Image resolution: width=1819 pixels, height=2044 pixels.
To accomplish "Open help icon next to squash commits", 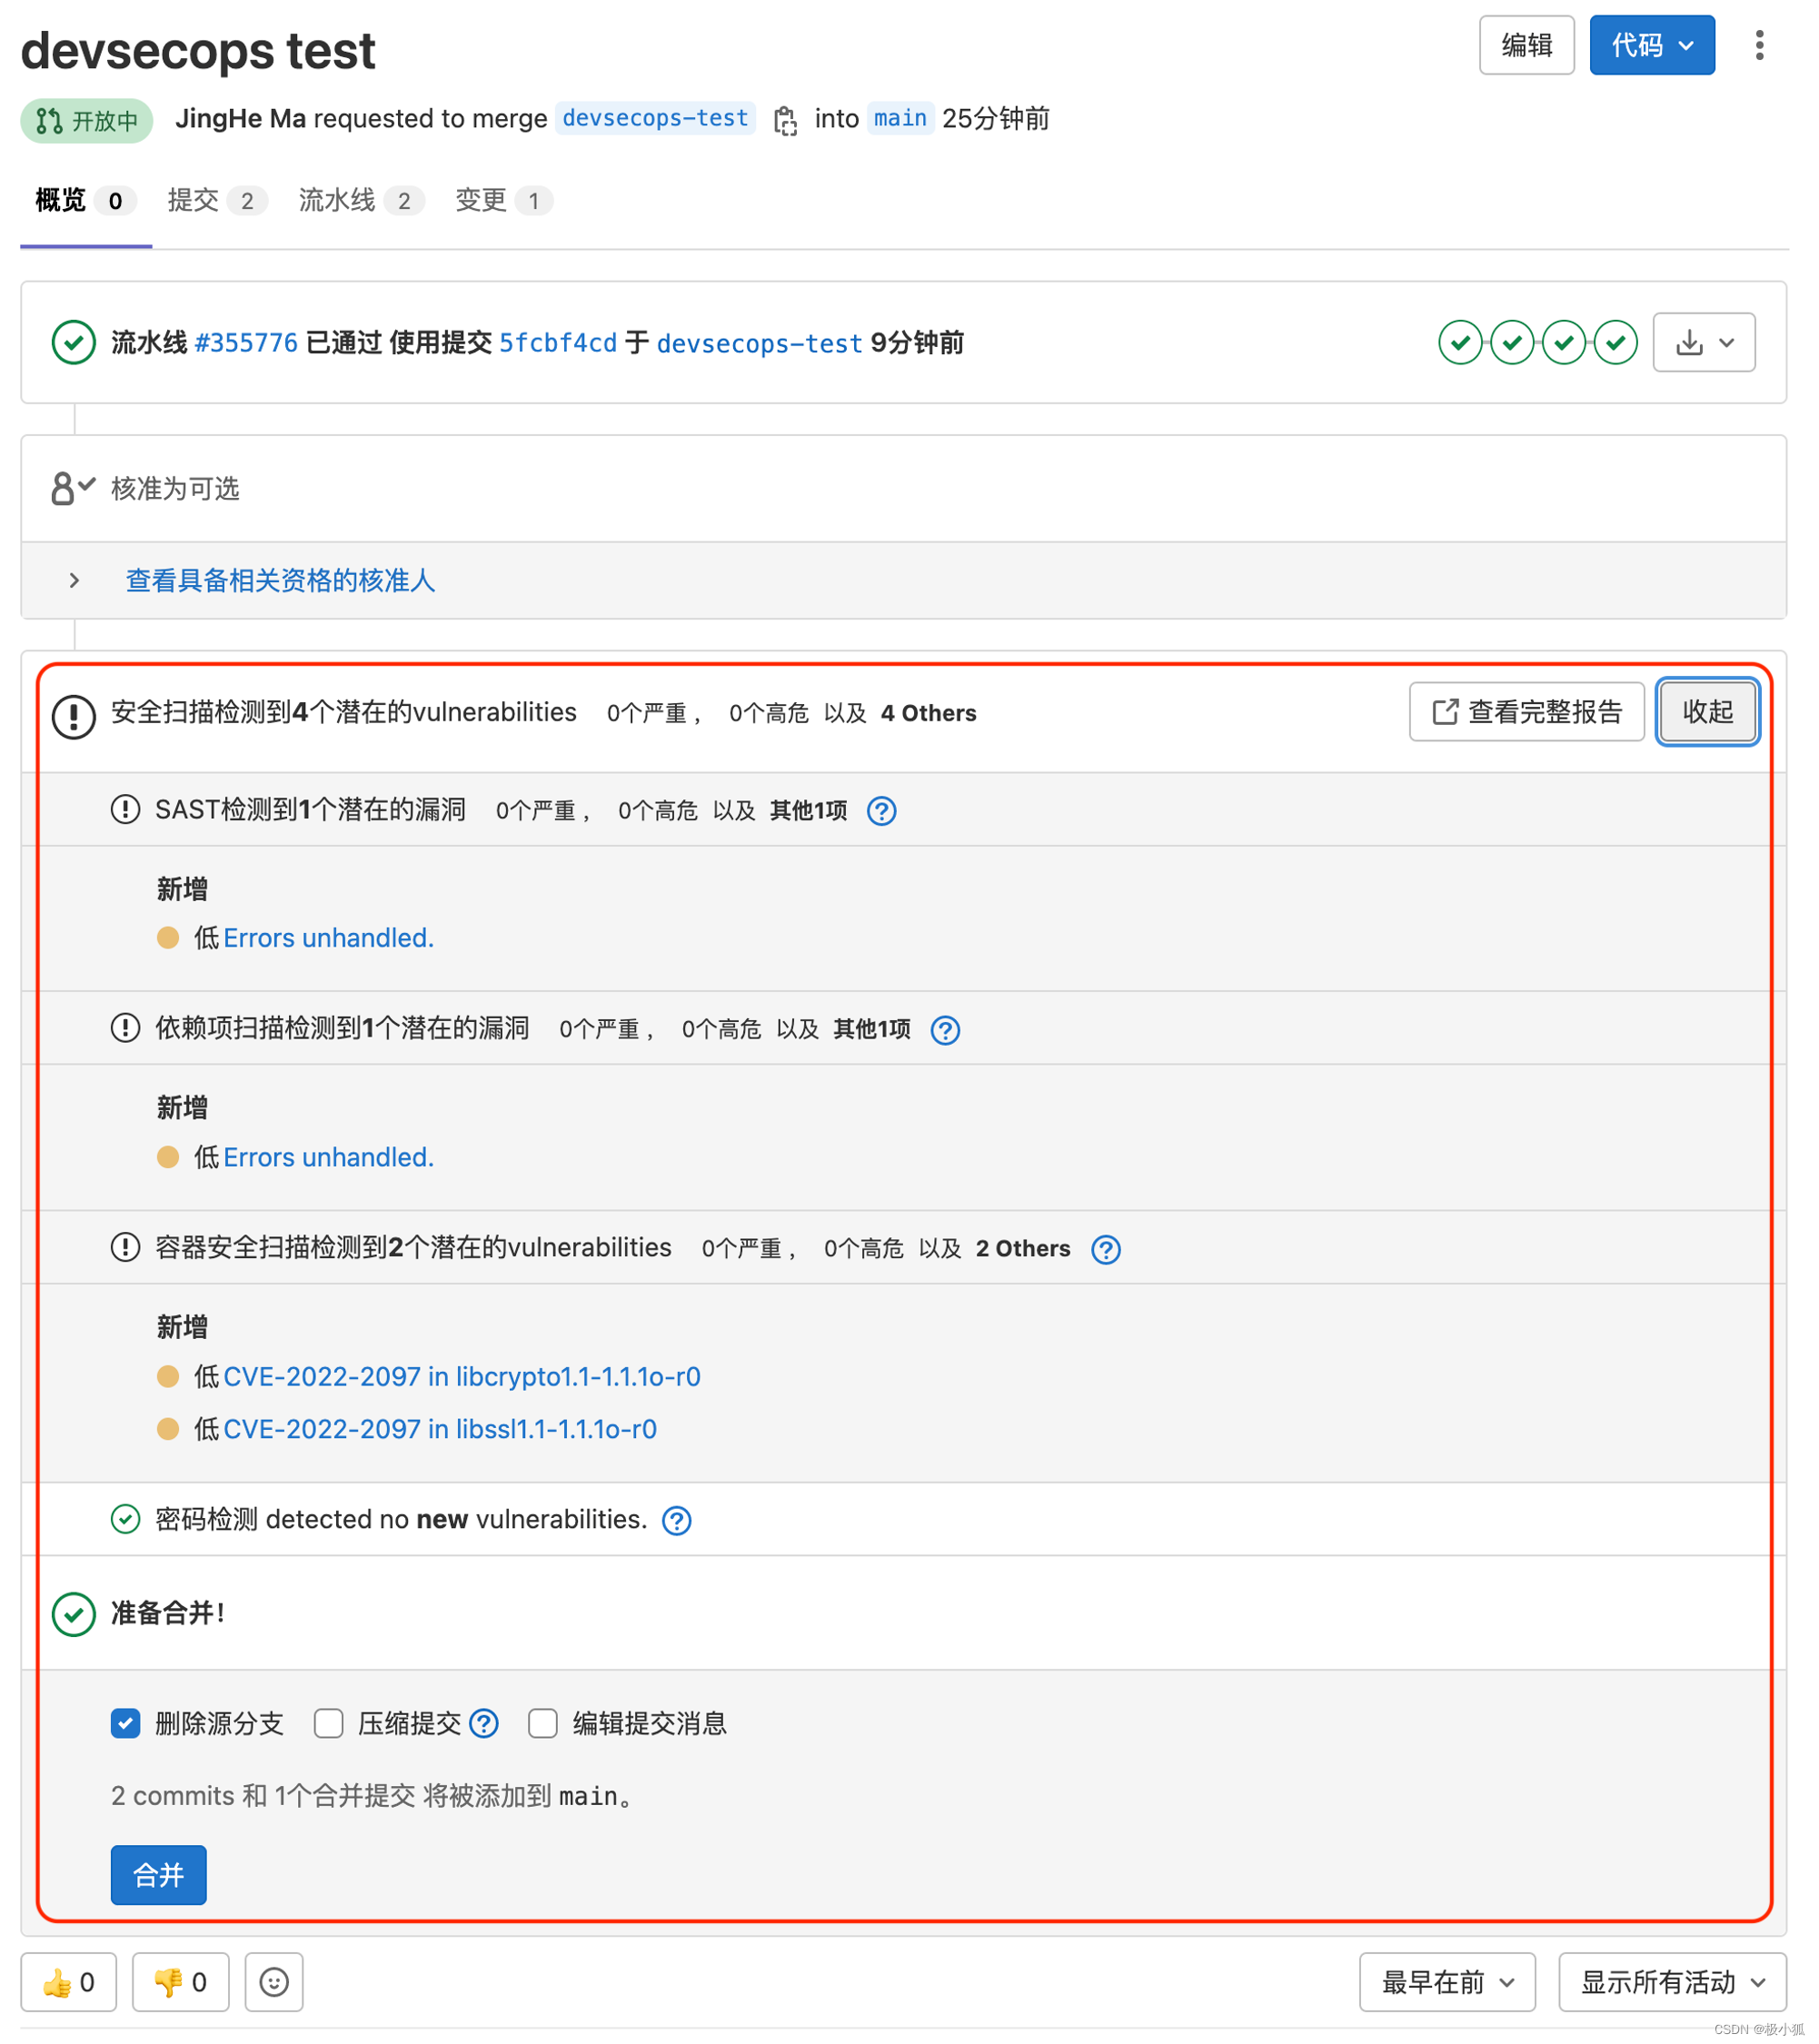I will (x=484, y=1723).
